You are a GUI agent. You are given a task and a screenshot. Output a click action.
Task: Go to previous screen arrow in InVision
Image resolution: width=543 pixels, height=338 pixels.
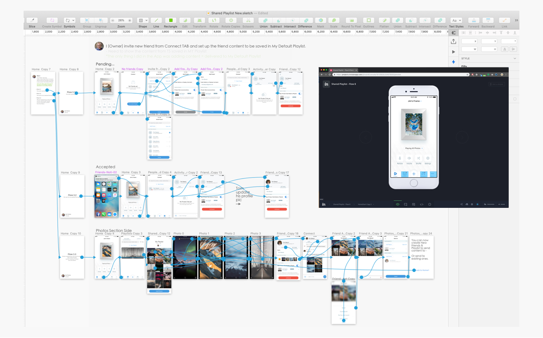click(365, 137)
